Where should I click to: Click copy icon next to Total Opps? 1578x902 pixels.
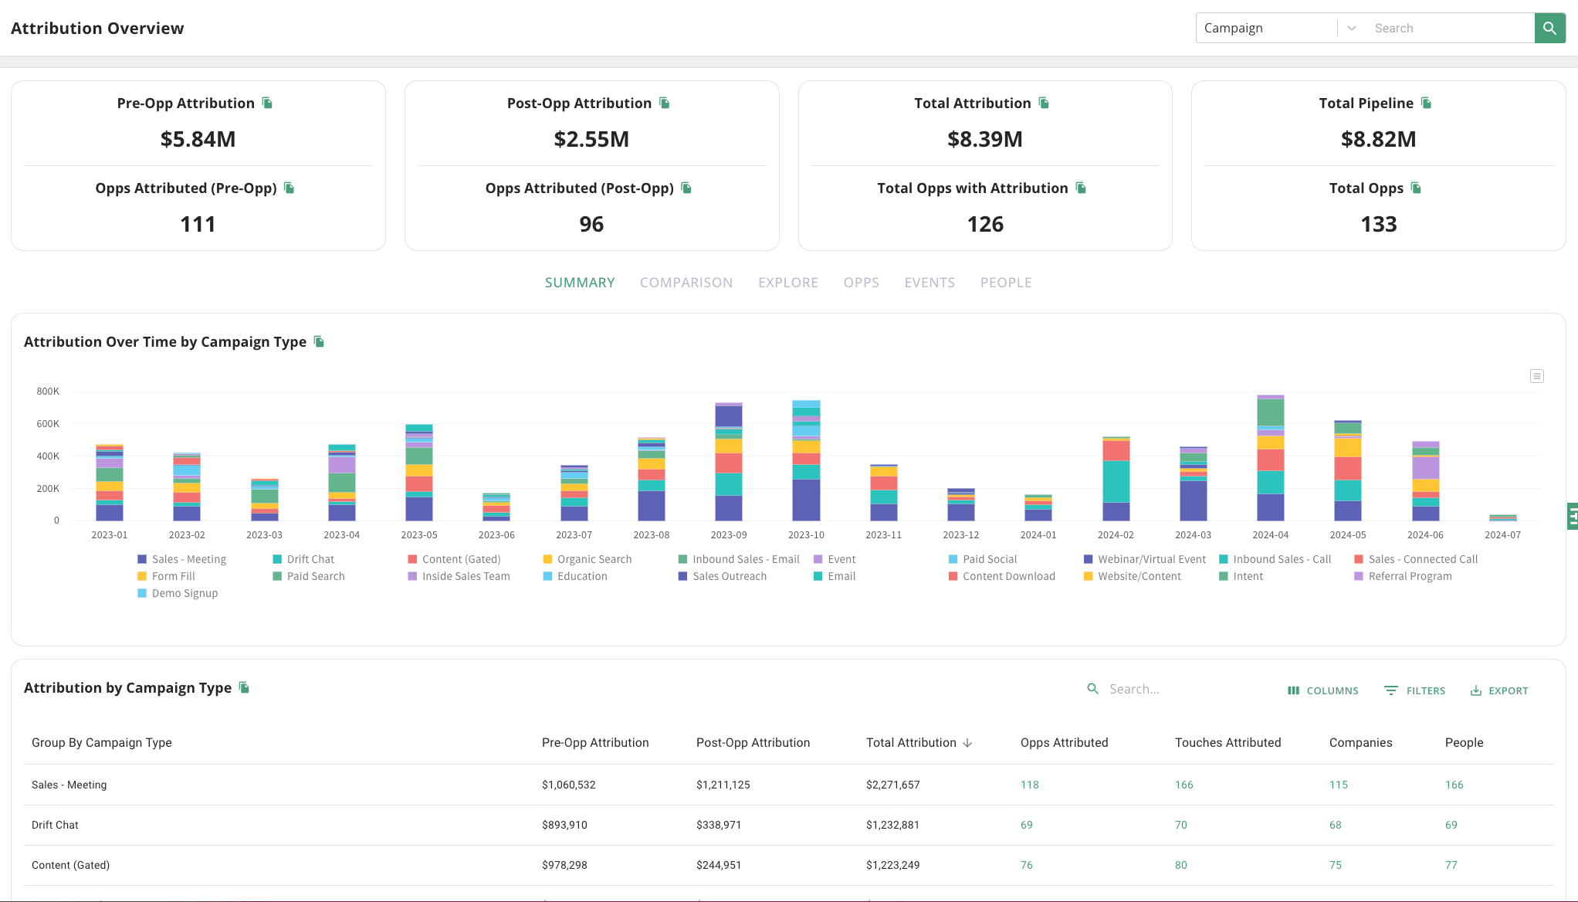point(1416,188)
